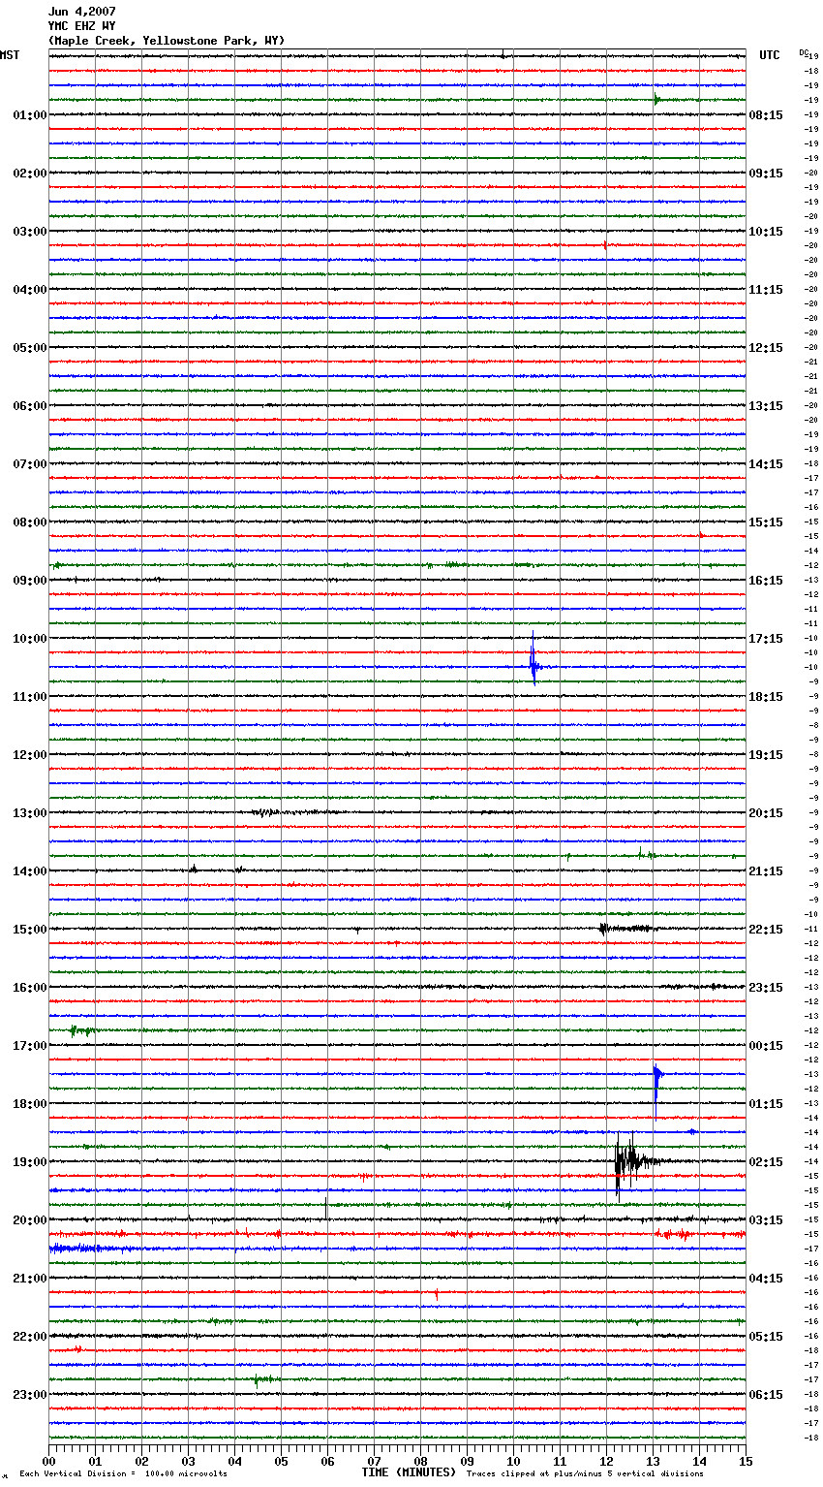Viewport: 823px width, 1487px height.
Task: Select the 20:00 MST row label
Action: [x=30, y=1220]
